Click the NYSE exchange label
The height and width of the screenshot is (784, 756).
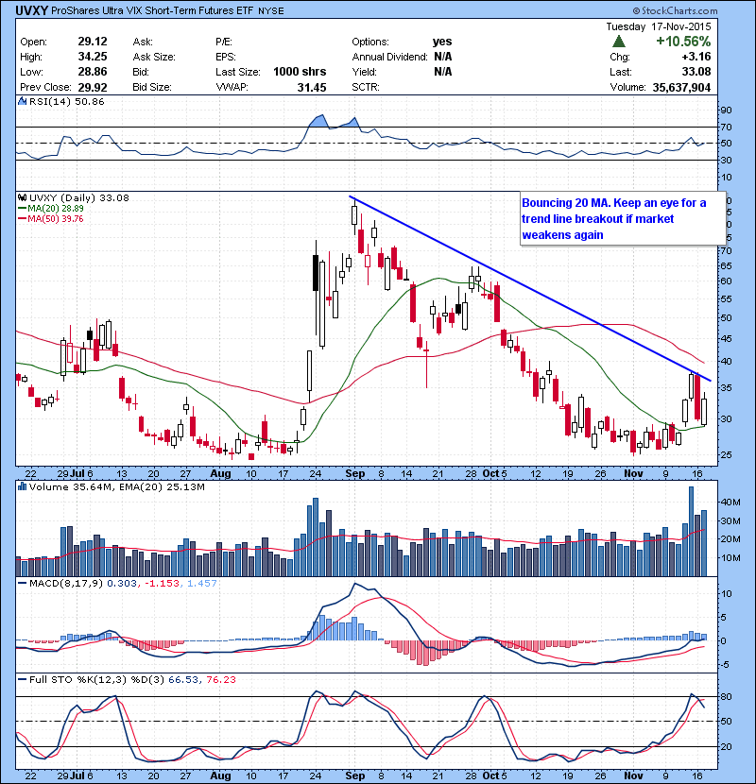tap(270, 11)
